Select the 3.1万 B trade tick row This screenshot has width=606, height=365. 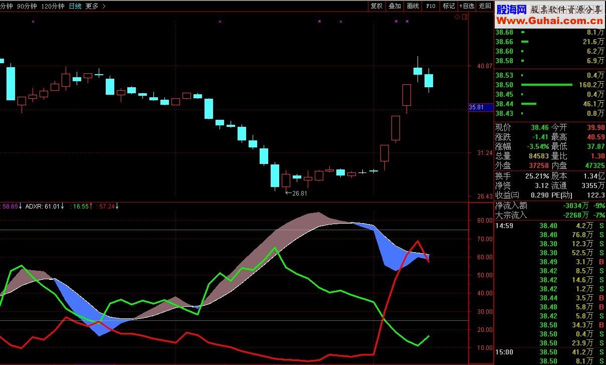[x=550, y=262]
